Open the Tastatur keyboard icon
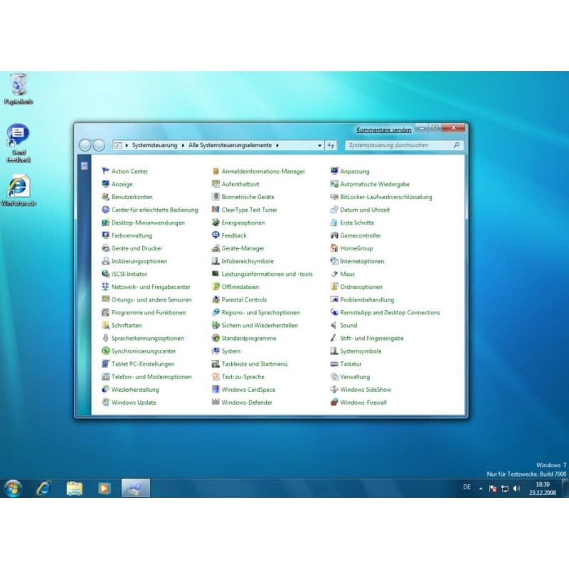Viewport: 569px width, 569px height. click(x=334, y=363)
